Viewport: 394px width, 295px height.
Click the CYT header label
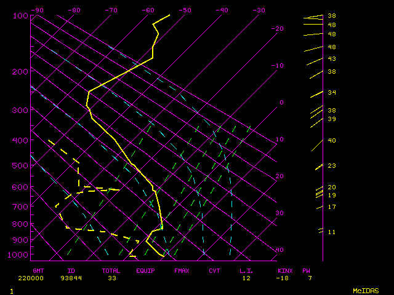[214, 270]
